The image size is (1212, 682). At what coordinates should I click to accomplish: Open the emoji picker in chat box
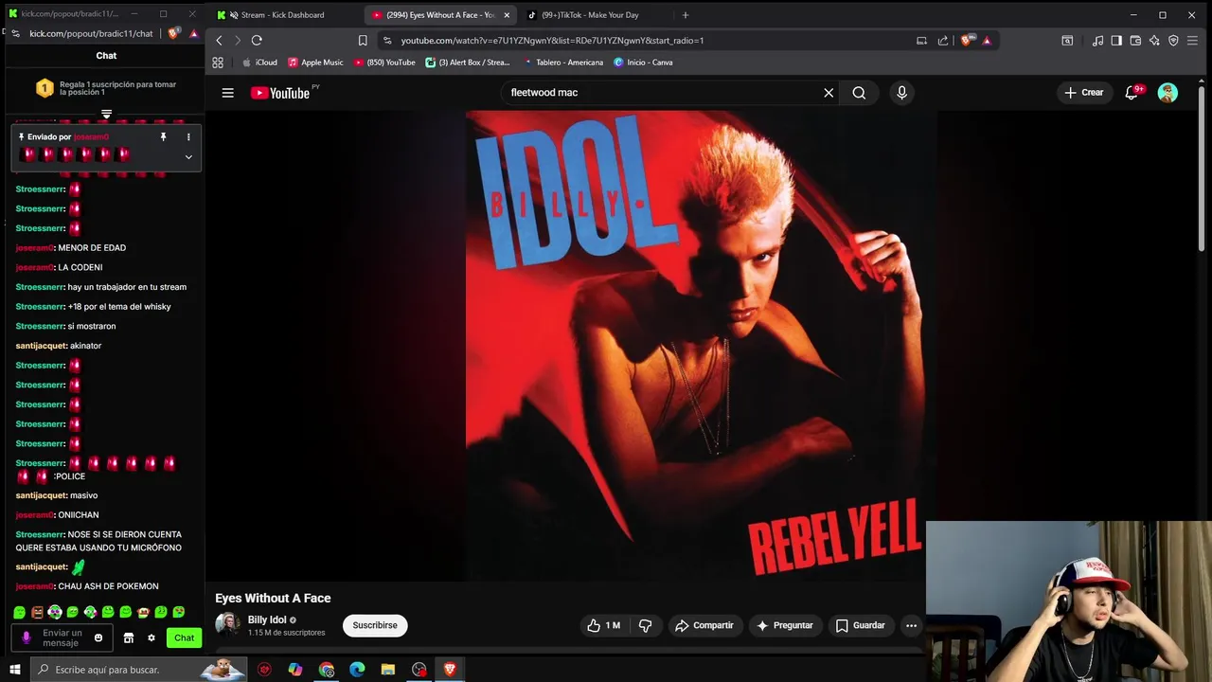click(x=98, y=637)
